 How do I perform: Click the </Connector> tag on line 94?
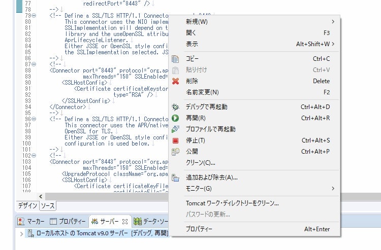tap(68, 107)
